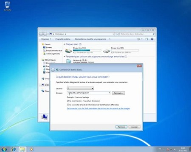
Task: Open Windows Explorer taskbar button
Action: tap(22, 149)
